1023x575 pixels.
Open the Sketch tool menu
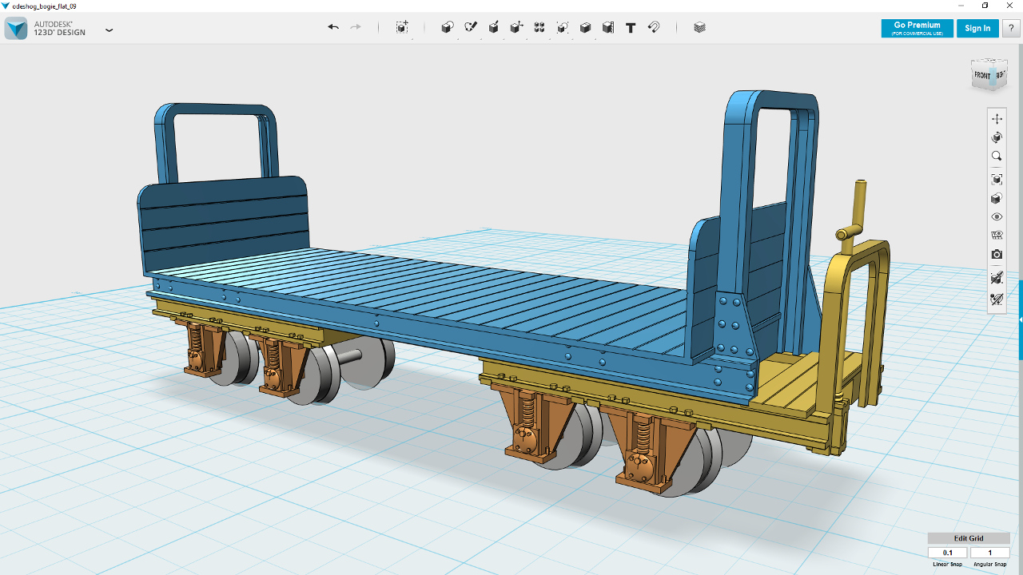[471, 27]
